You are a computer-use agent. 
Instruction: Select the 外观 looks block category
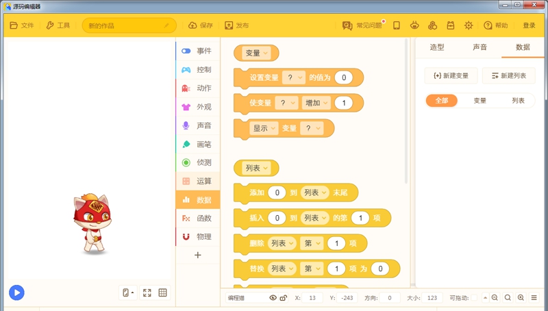(198, 107)
